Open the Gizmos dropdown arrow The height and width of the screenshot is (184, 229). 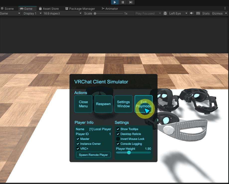tap(226, 13)
